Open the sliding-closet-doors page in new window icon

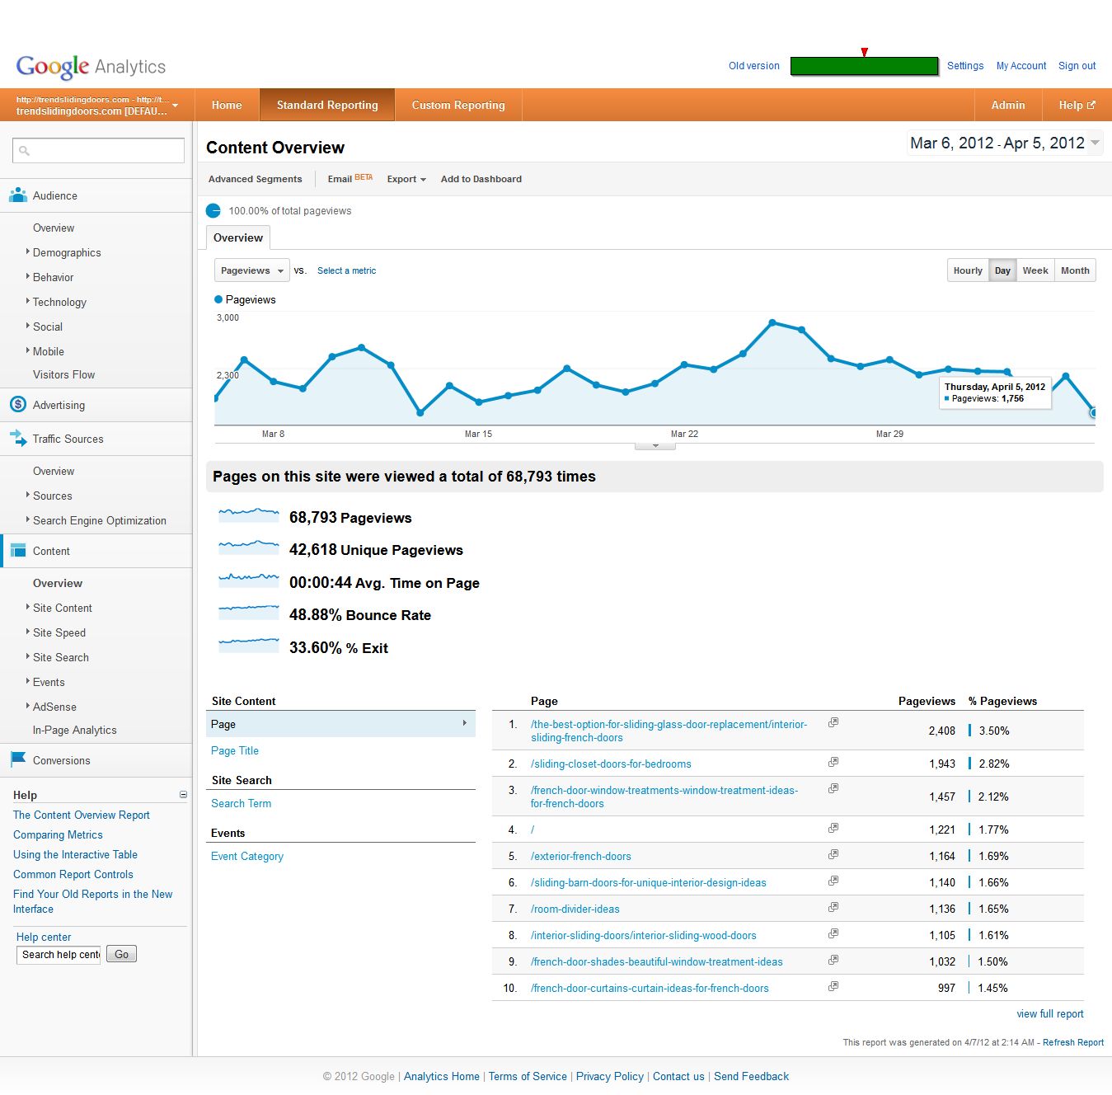[833, 762]
